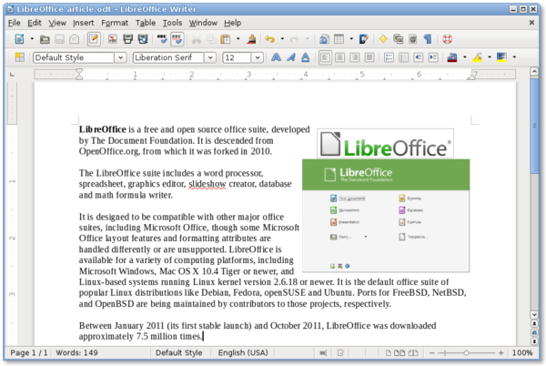Open the Tools menu
The height and width of the screenshot is (366, 546).
click(x=172, y=23)
